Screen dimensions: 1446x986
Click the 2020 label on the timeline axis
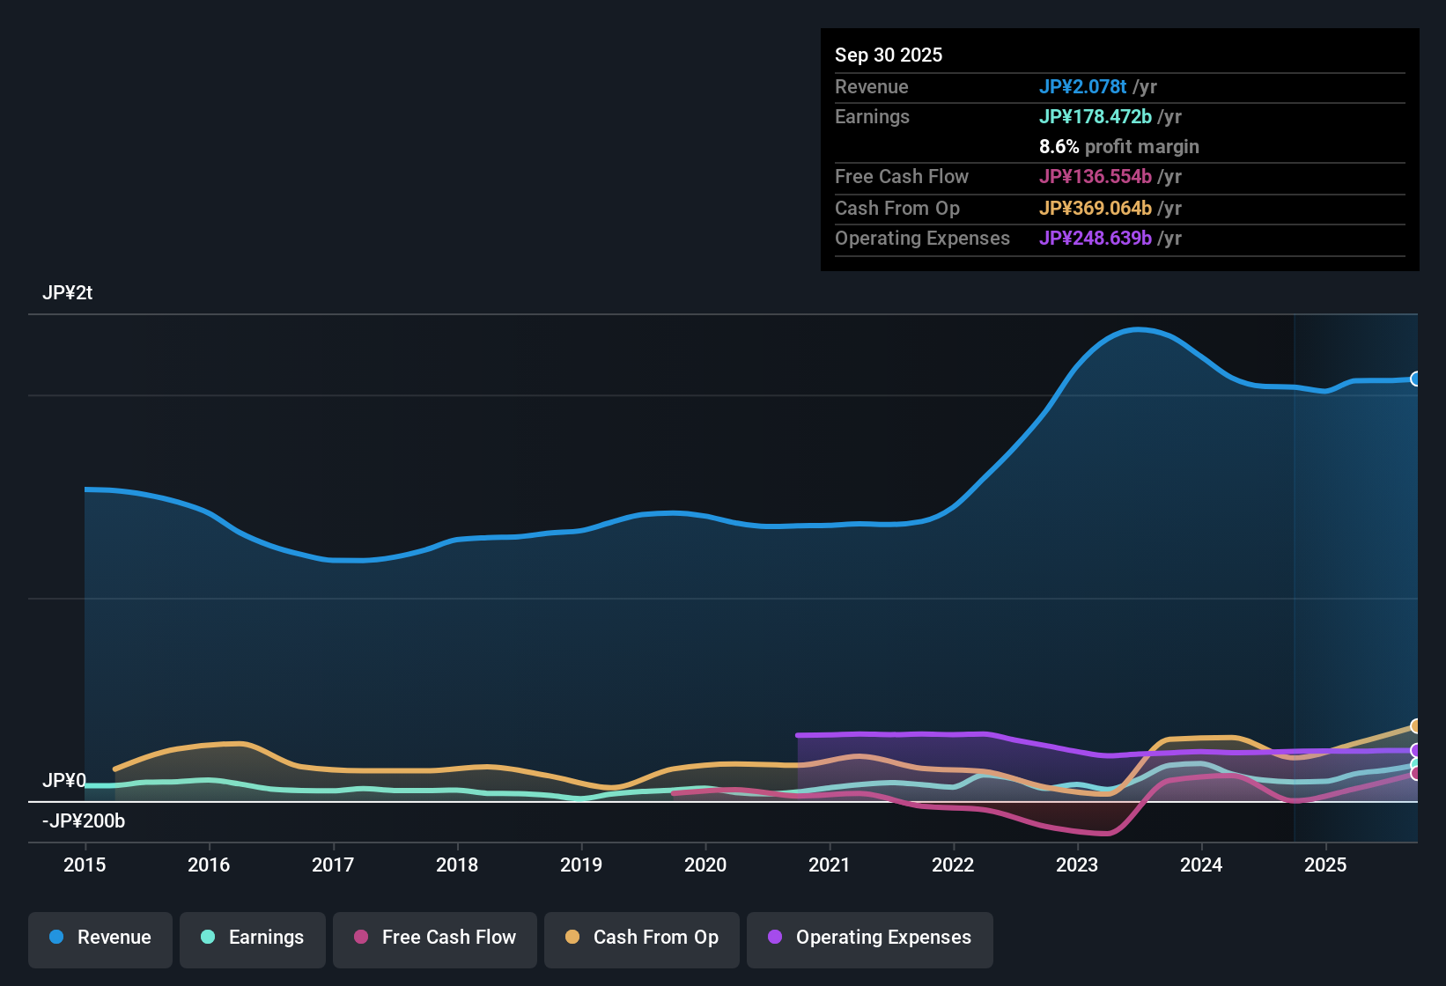coord(705,865)
